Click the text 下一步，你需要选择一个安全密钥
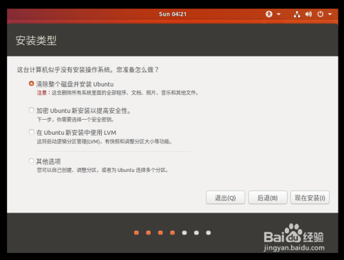This screenshot has width=344, height=260. point(76,120)
